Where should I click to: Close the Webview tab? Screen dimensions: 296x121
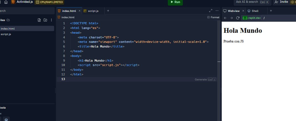tap(243, 11)
